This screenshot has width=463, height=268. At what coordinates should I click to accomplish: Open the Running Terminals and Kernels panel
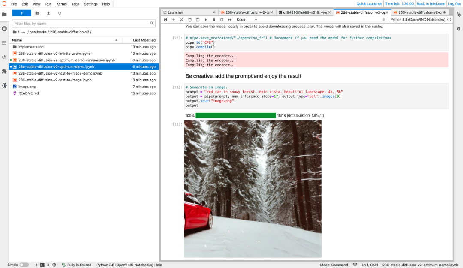point(4,29)
